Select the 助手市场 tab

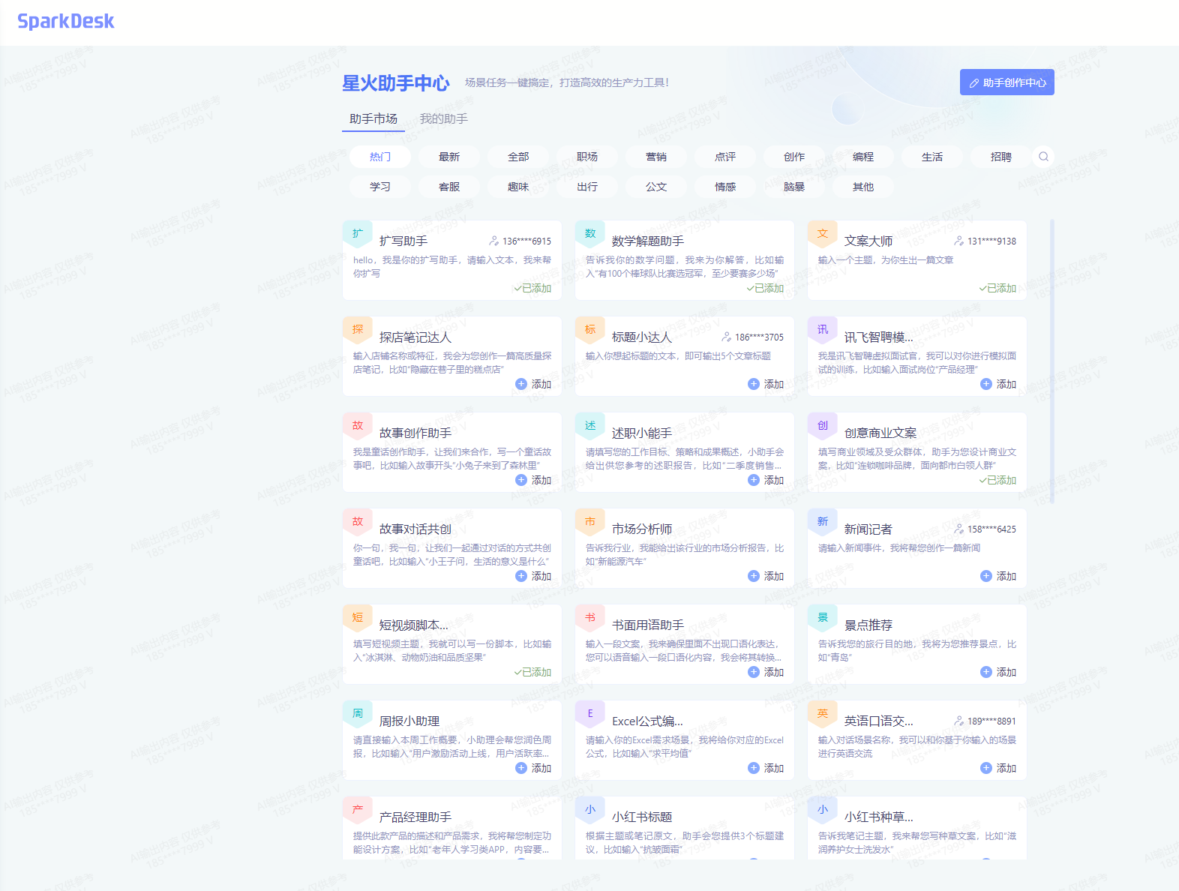point(373,118)
